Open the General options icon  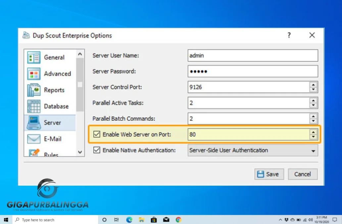coord(33,57)
